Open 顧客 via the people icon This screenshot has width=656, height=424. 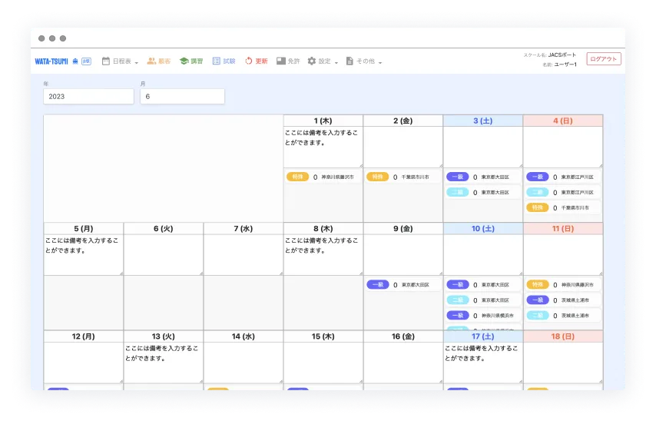coord(151,61)
